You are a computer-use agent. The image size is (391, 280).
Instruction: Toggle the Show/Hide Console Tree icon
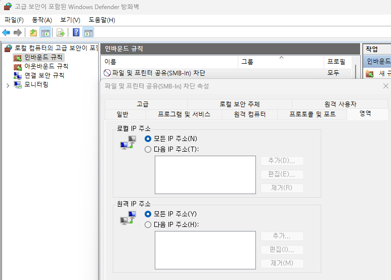coord(46,32)
